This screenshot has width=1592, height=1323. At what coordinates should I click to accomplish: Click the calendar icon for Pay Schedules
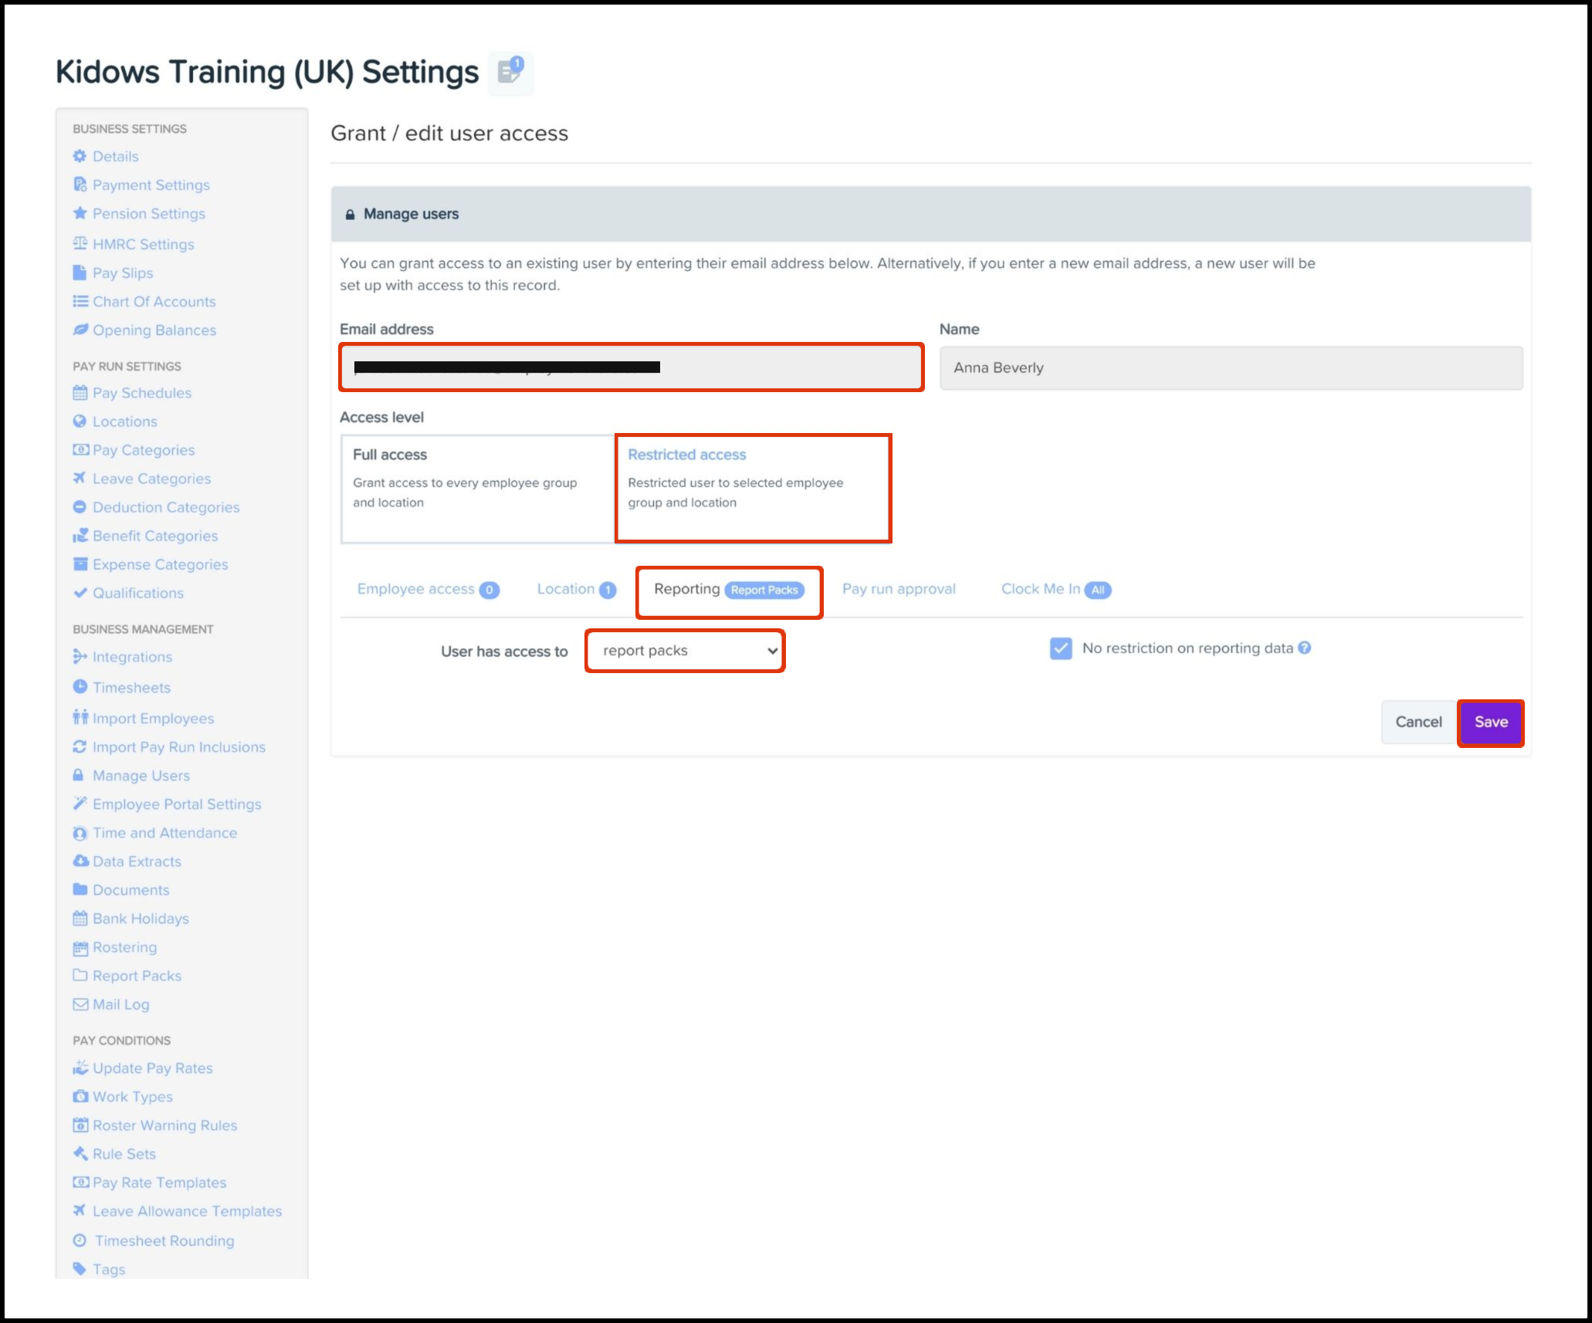80,392
